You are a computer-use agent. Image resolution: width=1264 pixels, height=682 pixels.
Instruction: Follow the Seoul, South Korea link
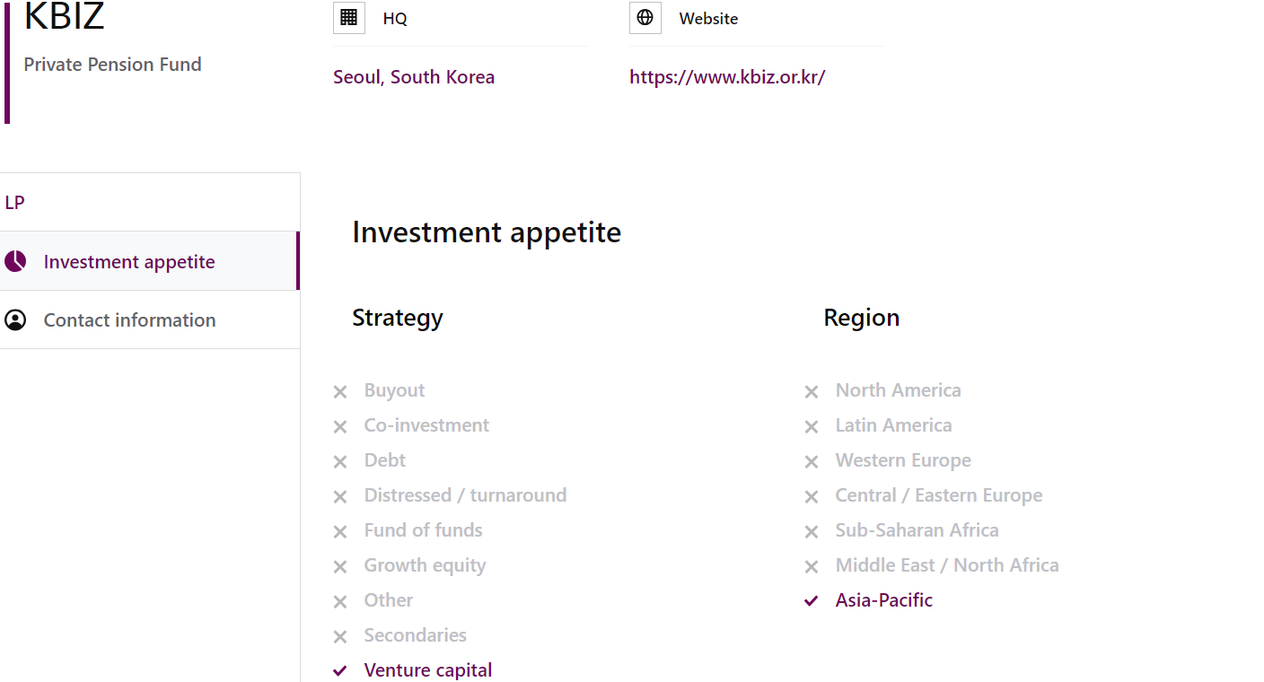(x=414, y=77)
